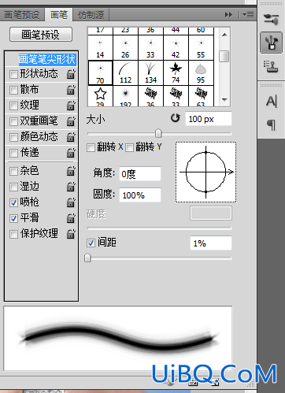The height and width of the screenshot is (393, 285).
Task: Pick the size 26 star brush tip
Action: (x=125, y=47)
